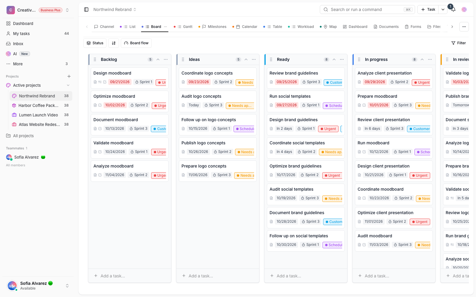This screenshot has width=476, height=297.
Task: Open Backlog column more options
Action: click(166, 59)
